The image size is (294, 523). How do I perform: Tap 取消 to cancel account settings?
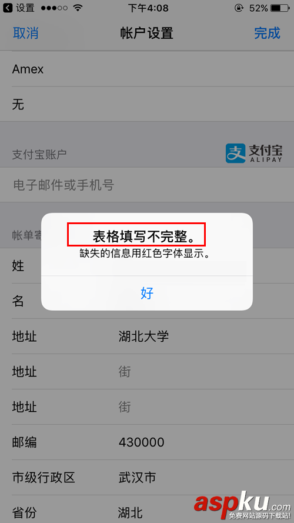(26, 34)
